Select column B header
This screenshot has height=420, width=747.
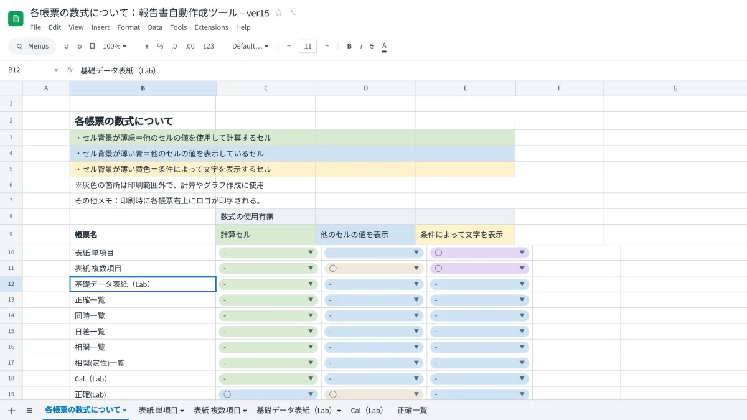[x=143, y=88]
